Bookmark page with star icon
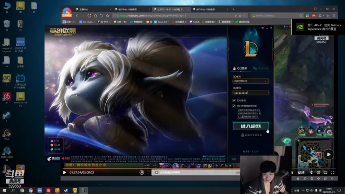This screenshot has width=345, height=194. (107, 16)
